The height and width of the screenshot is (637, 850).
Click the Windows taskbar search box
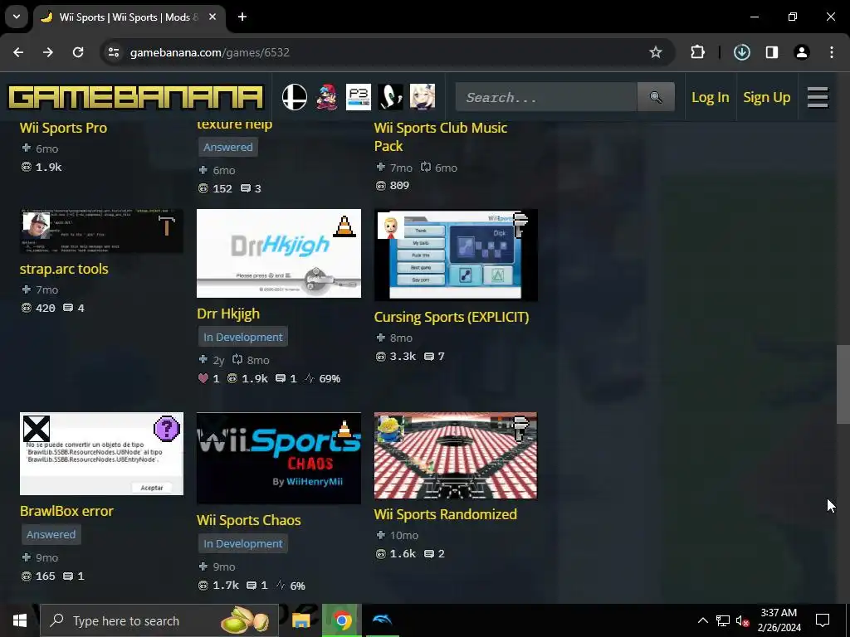pos(159,620)
